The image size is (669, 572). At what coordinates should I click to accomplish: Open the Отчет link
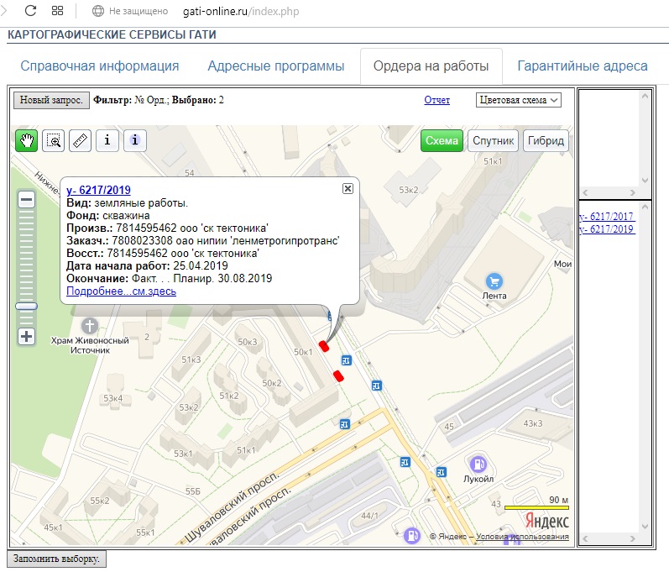pos(436,100)
